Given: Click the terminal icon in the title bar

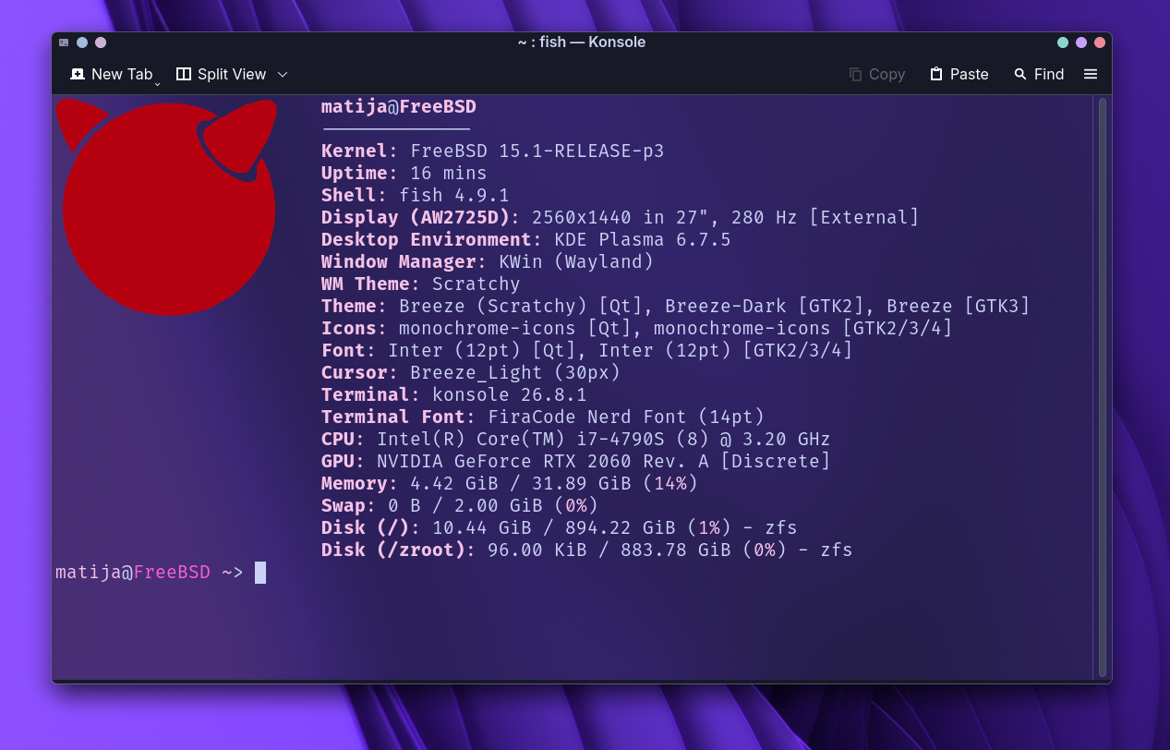Looking at the screenshot, I should click(x=64, y=42).
